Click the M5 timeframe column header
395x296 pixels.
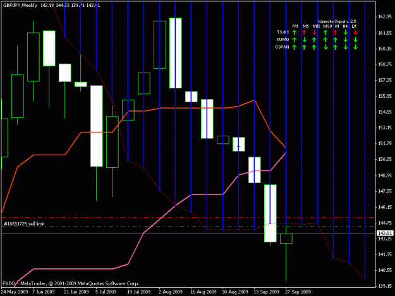pyautogui.click(x=306, y=26)
